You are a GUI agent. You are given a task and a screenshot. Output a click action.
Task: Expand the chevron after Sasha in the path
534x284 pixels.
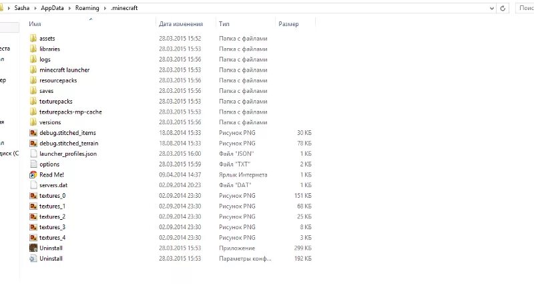click(x=35, y=8)
